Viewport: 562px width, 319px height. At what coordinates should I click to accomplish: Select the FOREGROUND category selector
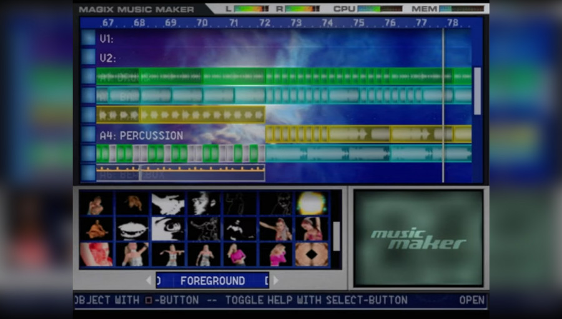tap(212, 280)
